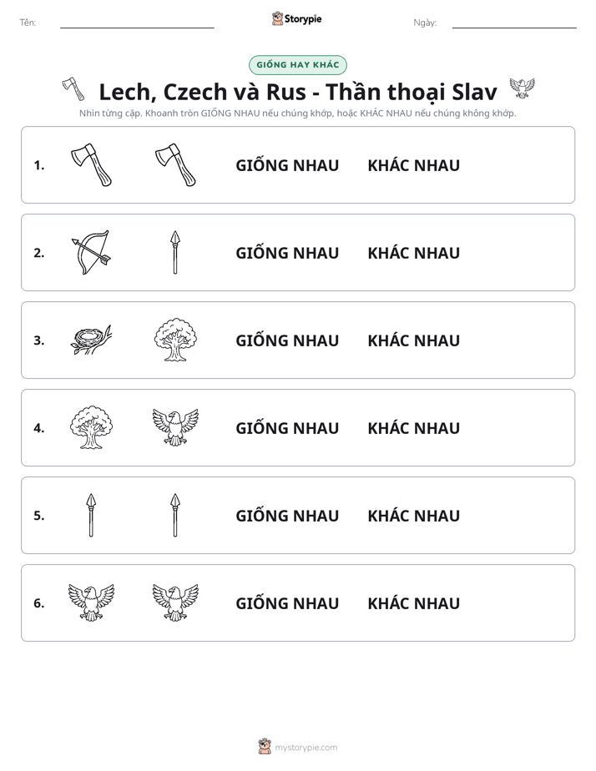Select the eagle icon in row 4
Screen dimensions: 596x771
click(175, 427)
